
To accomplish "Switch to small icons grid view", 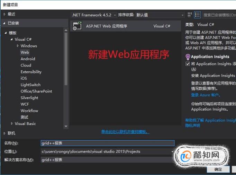I will 190,15.
